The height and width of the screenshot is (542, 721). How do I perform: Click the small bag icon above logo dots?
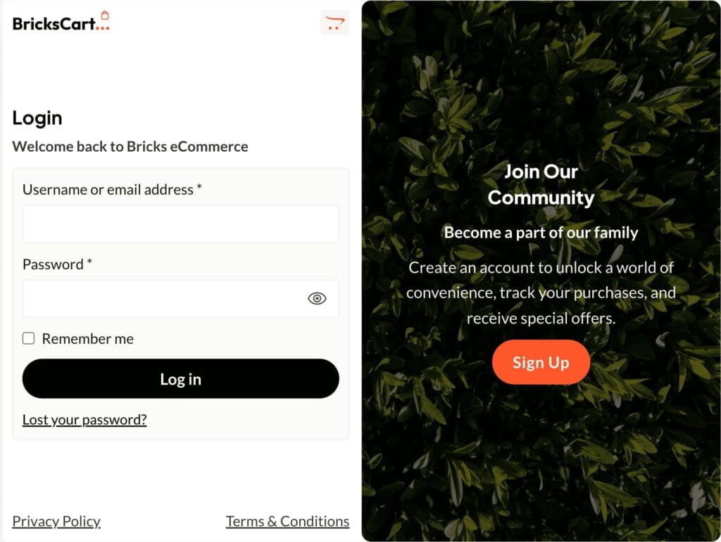tap(106, 15)
